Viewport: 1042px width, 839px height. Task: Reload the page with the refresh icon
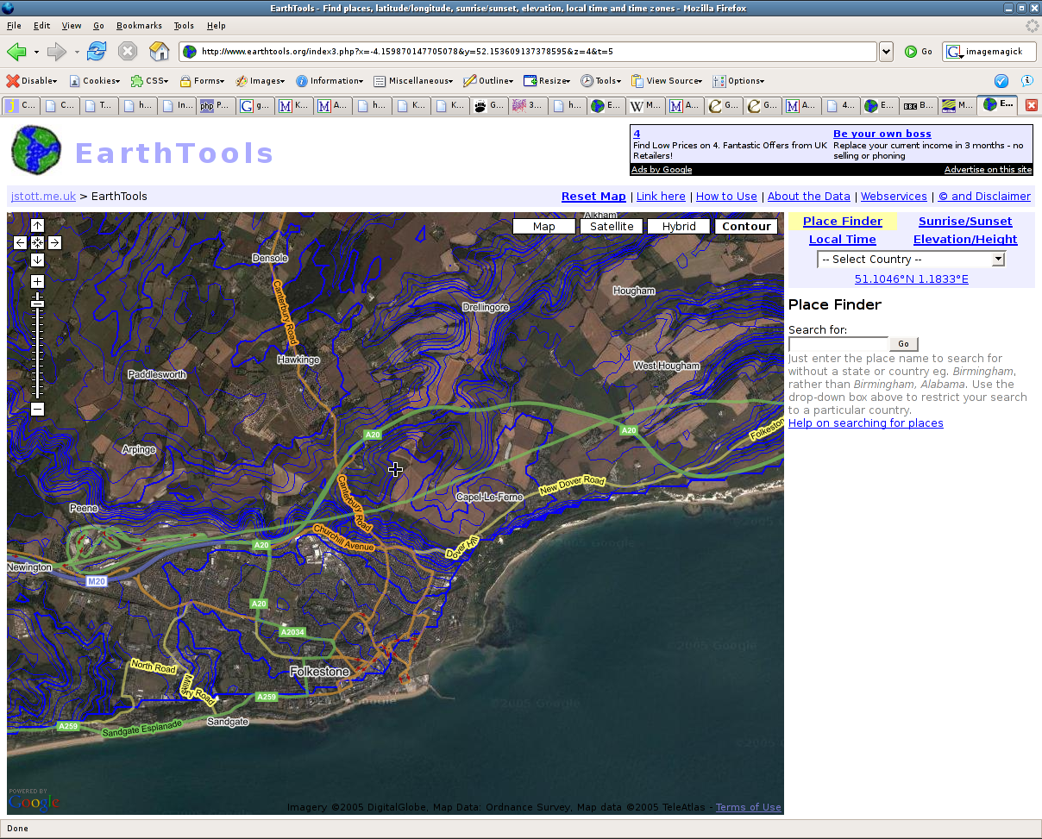(x=97, y=52)
